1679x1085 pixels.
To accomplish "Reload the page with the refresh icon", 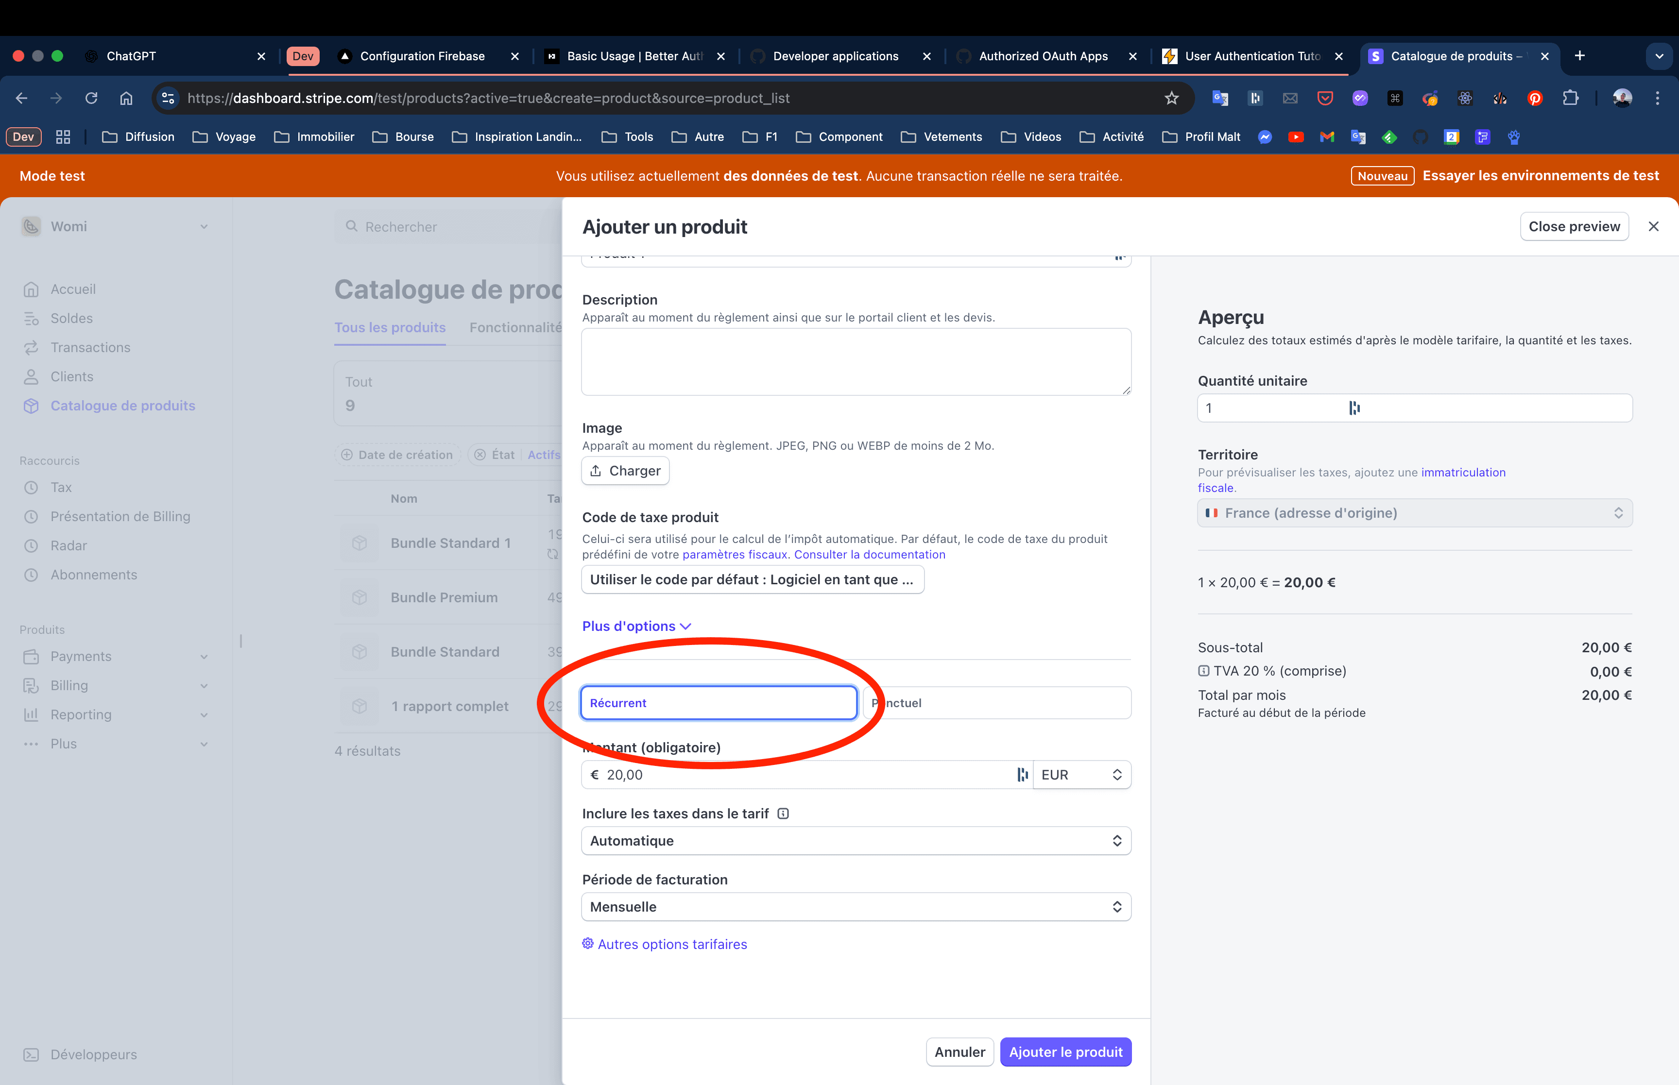I will [91, 98].
